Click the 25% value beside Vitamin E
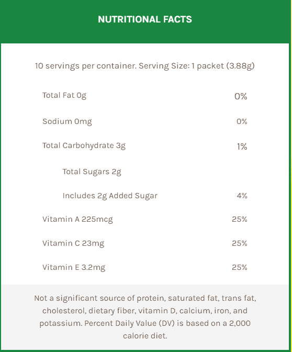Screen dimensions: 292x352 point(240,267)
